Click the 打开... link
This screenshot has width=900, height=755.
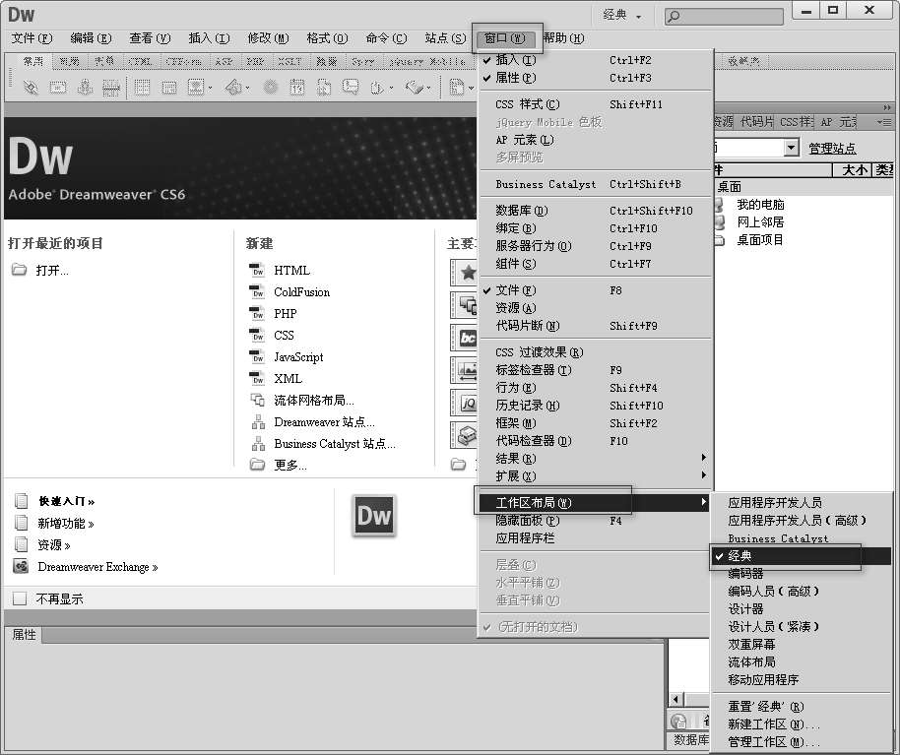point(52,271)
